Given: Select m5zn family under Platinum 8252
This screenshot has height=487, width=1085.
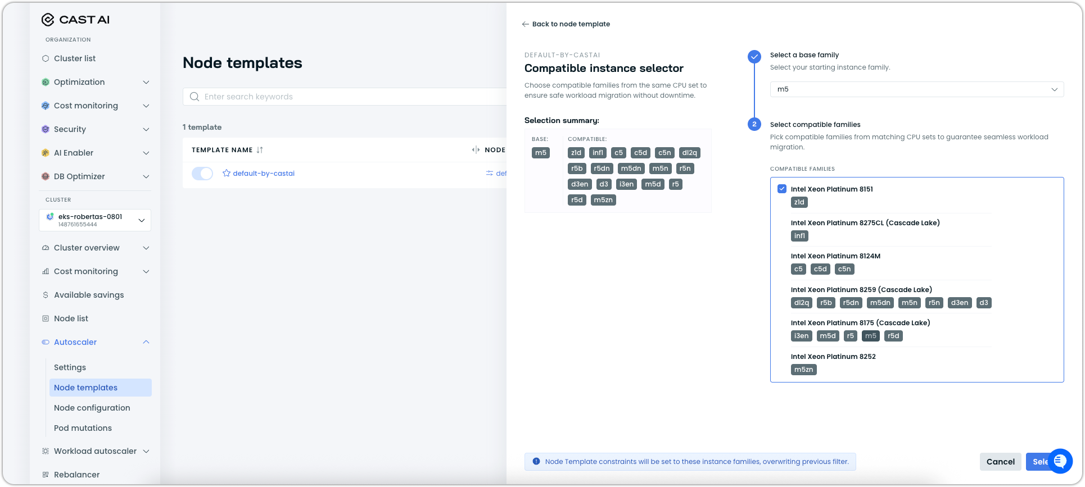Looking at the screenshot, I should pyautogui.click(x=804, y=370).
